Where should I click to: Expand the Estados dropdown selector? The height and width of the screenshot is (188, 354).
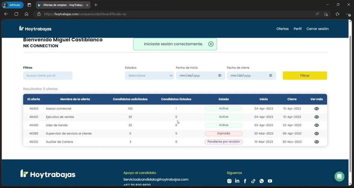(x=149, y=76)
